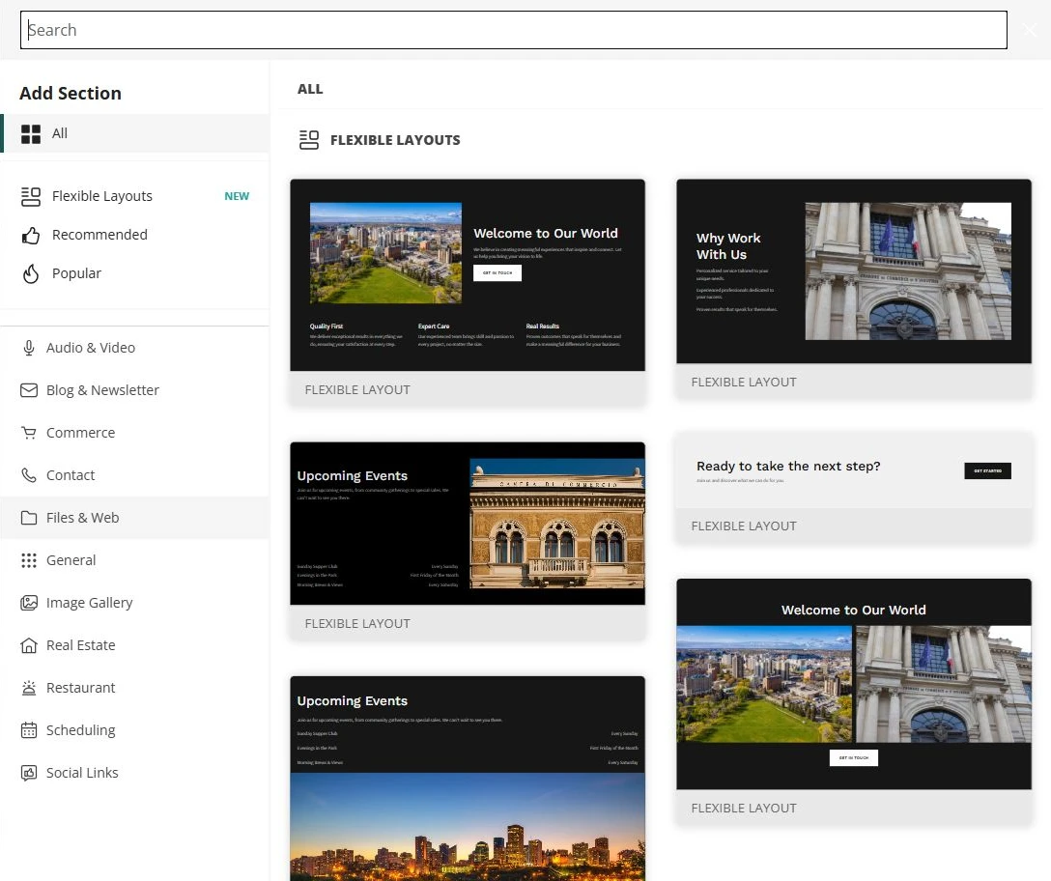Click the Contact phone icon
The height and width of the screenshot is (881, 1051).
pyautogui.click(x=29, y=475)
